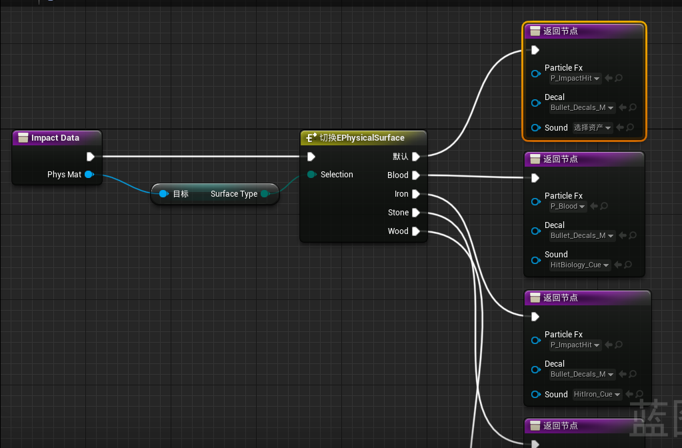Viewport: 682px width, 448px height.
Task: Click Decal pin on HitIron_Cue return node
Action: click(x=536, y=369)
